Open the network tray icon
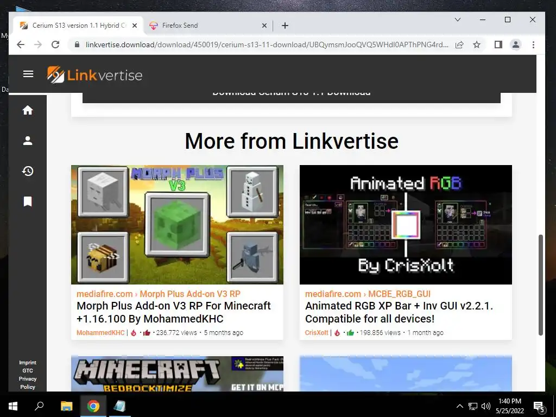The image size is (556, 417). pyautogui.click(x=473, y=406)
